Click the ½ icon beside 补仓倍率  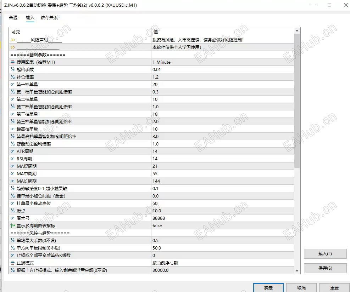click(12, 77)
